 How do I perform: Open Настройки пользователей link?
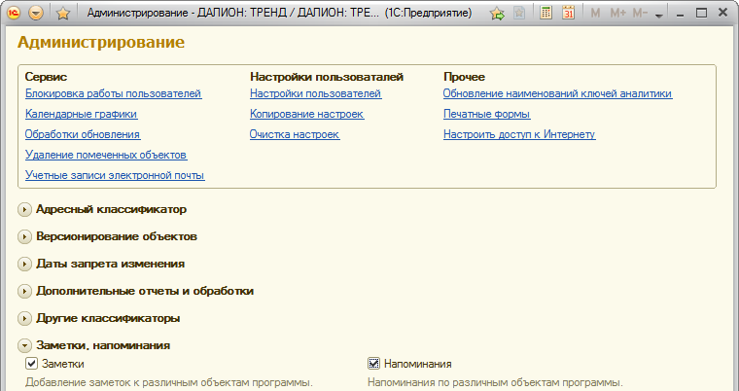pyautogui.click(x=315, y=93)
